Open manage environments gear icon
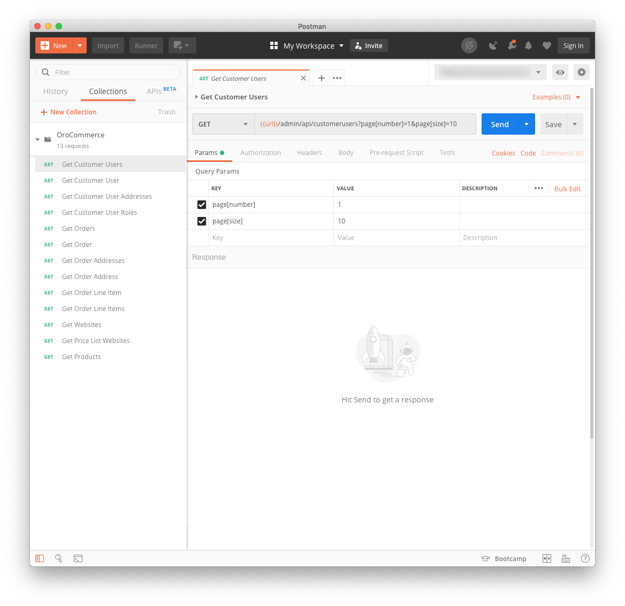This screenshot has height=606, width=625. pyautogui.click(x=582, y=72)
